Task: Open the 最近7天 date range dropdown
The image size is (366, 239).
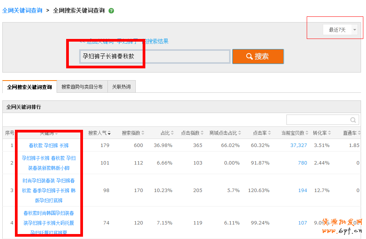Action: pyautogui.click(x=355, y=30)
